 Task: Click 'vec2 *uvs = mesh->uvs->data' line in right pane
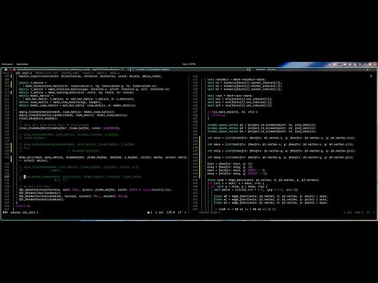click(x=230, y=96)
